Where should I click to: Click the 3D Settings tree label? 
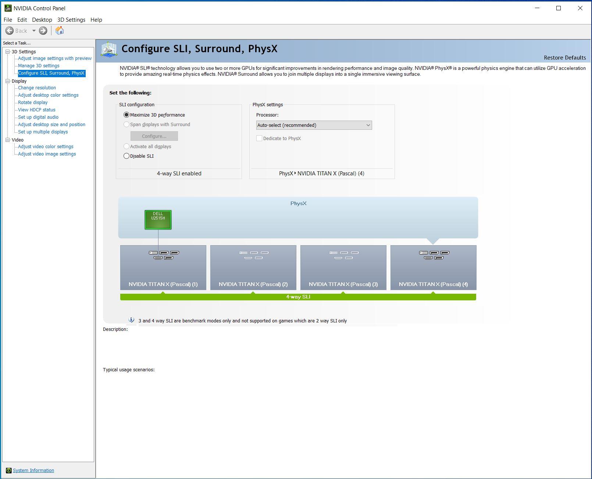[x=24, y=52]
